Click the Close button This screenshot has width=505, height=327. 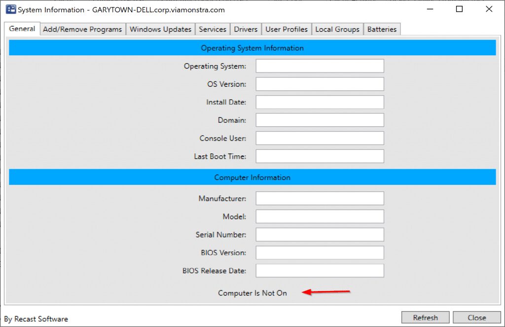(x=476, y=317)
